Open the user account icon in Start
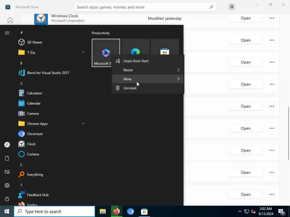The height and width of the screenshot is (217, 290). point(7,145)
